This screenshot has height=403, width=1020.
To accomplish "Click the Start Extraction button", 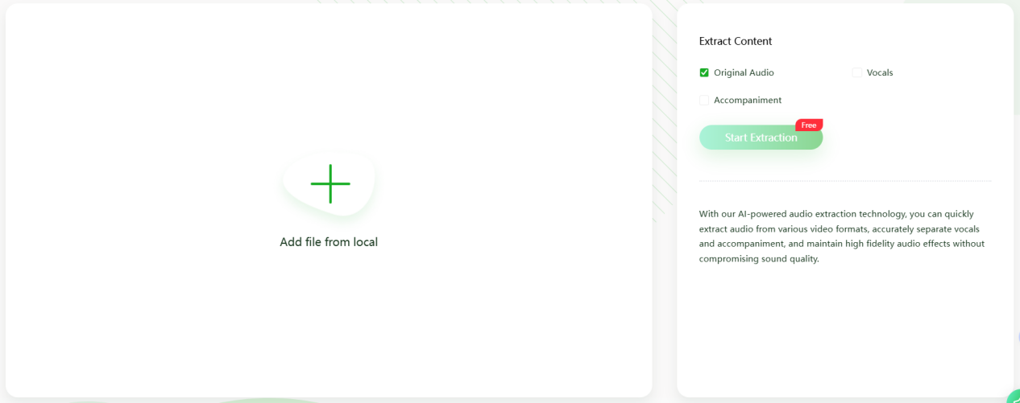I will click(761, 138).
